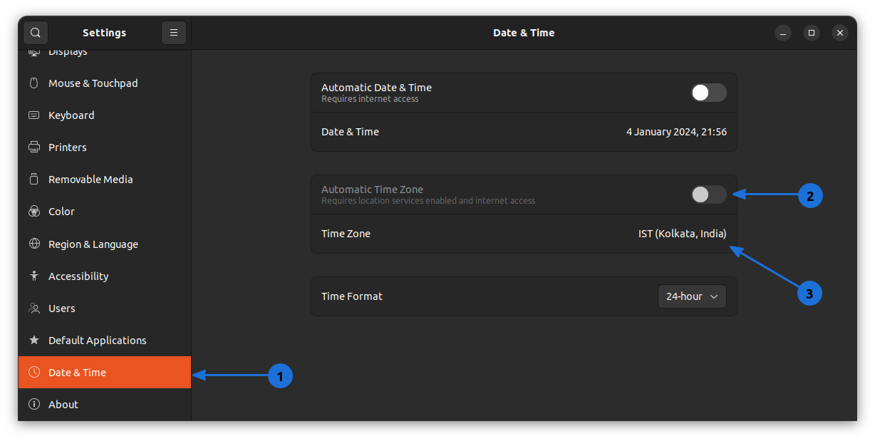Click the Default Applications star icon
875x441 pixels.
33,341
